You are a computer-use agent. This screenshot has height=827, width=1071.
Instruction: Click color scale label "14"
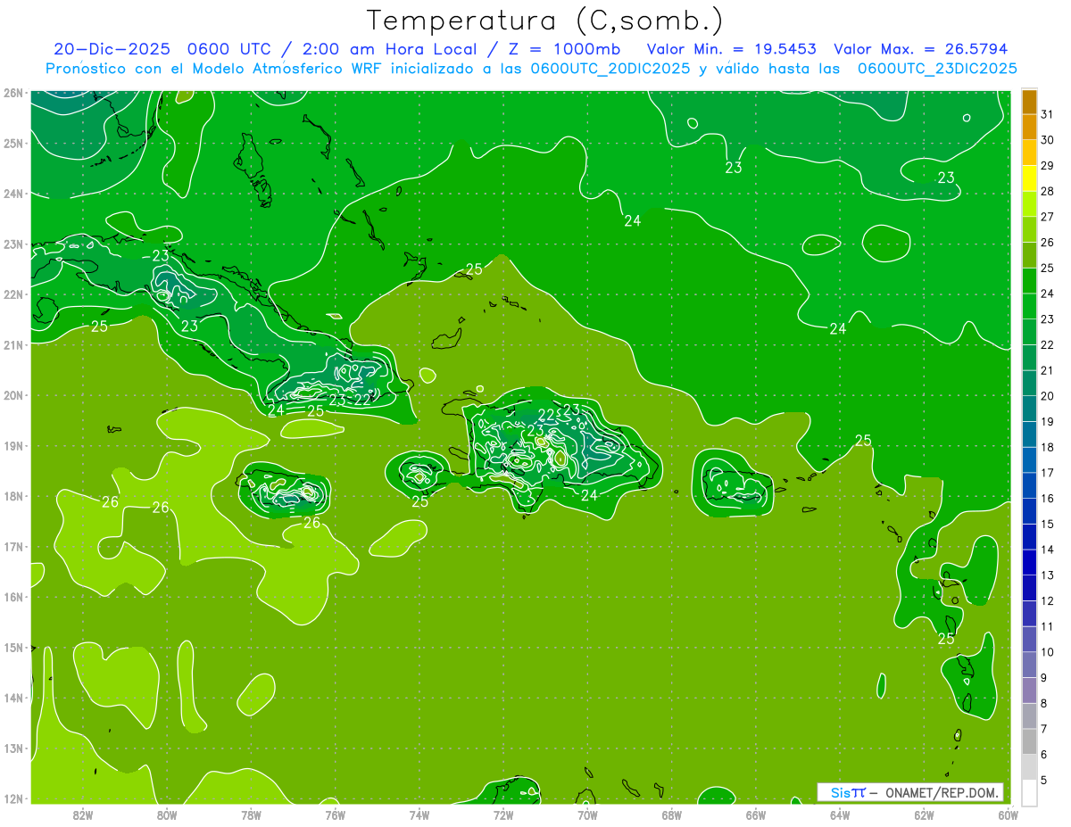(1047, 550)
